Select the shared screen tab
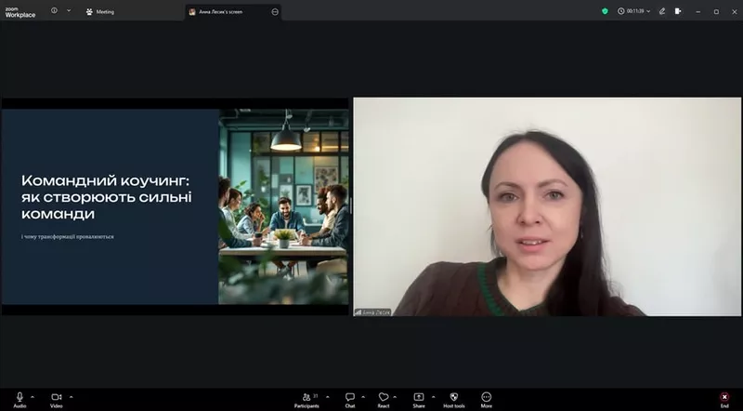The image size is (743, 411). pyautogui.click(x=223, y=11)
